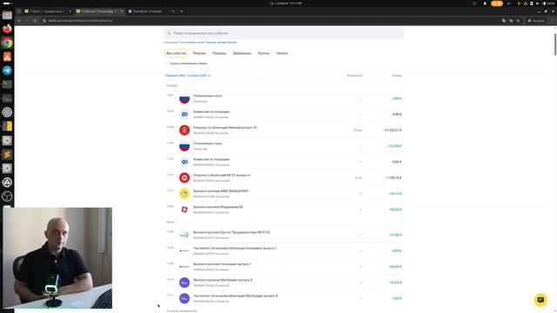The height and width of the screenshot is (313, 557).
Task: Click the yellow МФК ВЭББАНКИР issuer icon
Action: pyautogui.click(x=185, y=194)
